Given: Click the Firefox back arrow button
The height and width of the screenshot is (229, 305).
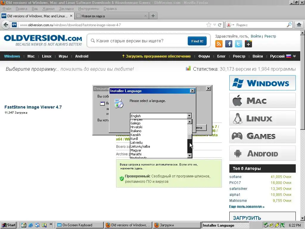Looking at the screenshot, I should (x=6, y=25).
